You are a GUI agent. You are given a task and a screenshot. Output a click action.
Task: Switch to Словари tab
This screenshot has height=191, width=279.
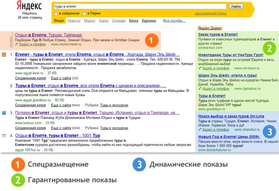click(119, 20)
